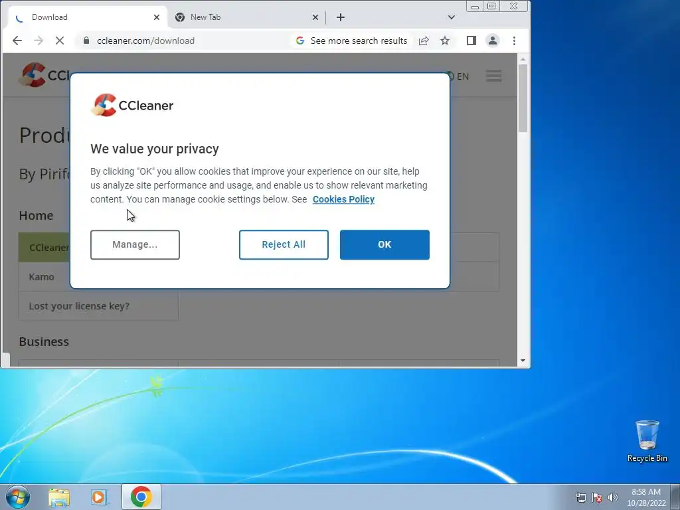Viewport: 680px width, 510px height.
Task: Accept cookies with the OK button
Action: 384,245
